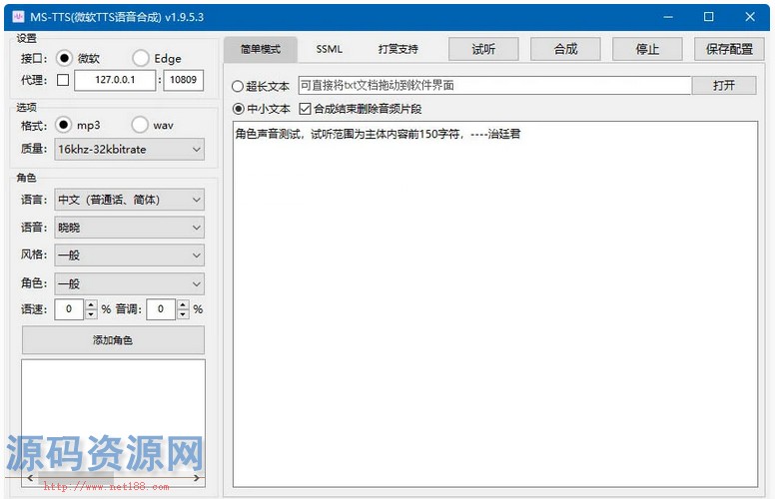The image size is (775, 499).
Task: Switch to the 简单模式 tab
Action: (x=261, y=49)
